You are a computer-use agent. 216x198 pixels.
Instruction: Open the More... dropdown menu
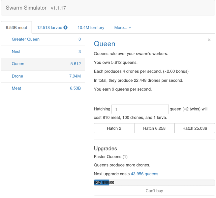tap(122, 28)
